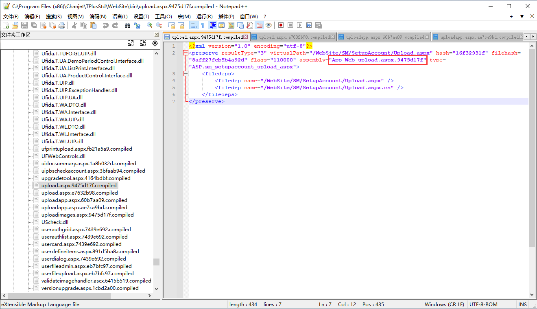Close the upload.aspx.9475d17f.compiled tab
Image resolution: width=537 pixels, height=309 pixels.
click(246, 37)
